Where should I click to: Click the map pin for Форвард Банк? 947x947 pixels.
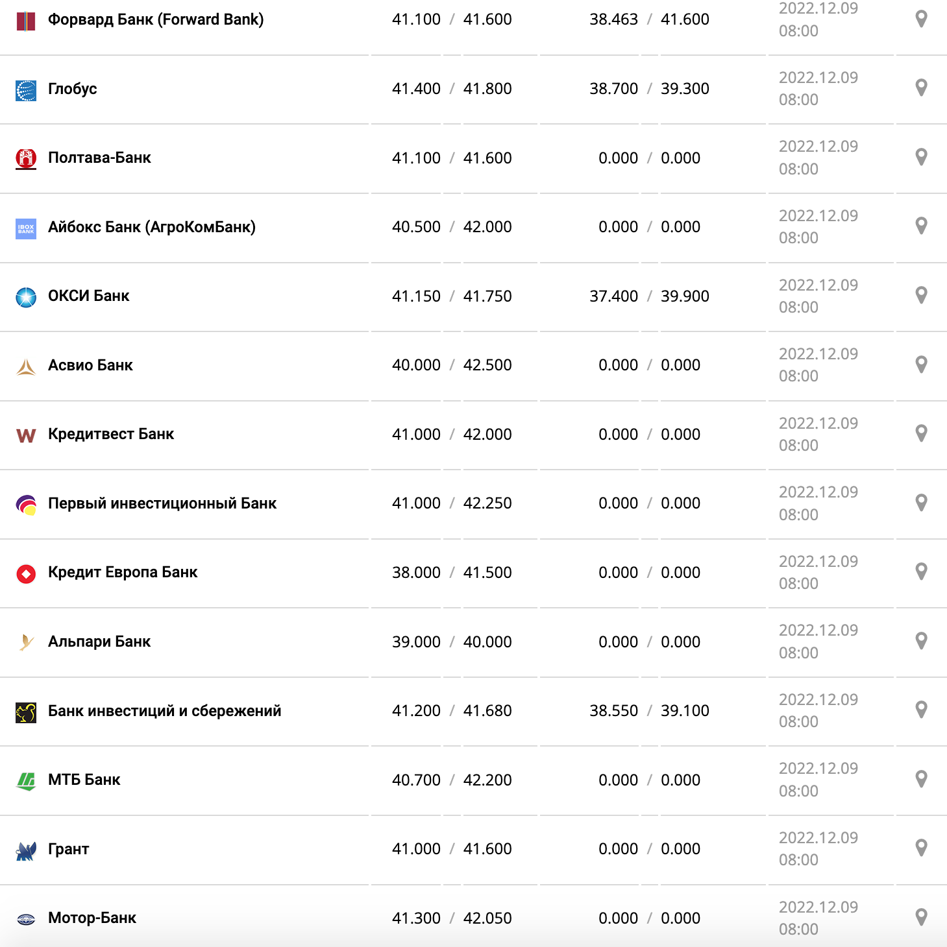pos(921,19)
